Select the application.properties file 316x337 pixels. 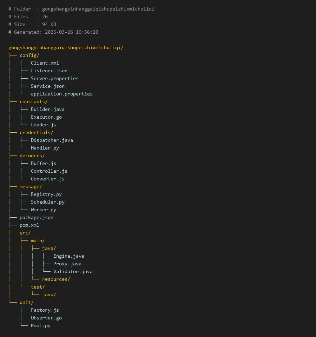61,94
